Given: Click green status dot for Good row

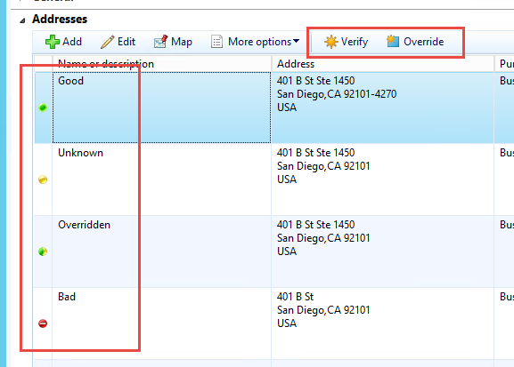Looking at the screenshot, I should 43,108.
